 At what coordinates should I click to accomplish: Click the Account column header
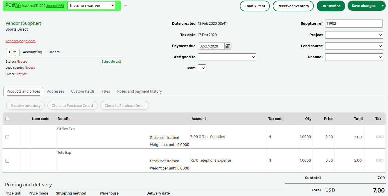pos(199,119)
